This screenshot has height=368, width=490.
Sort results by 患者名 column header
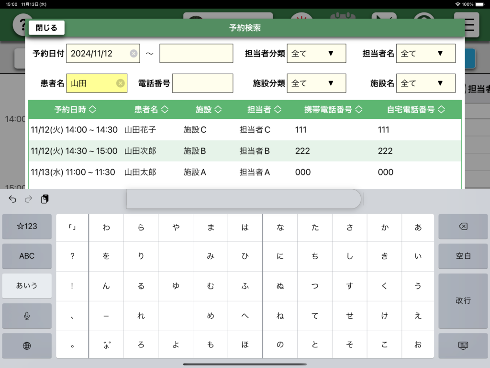coord(151,110)
